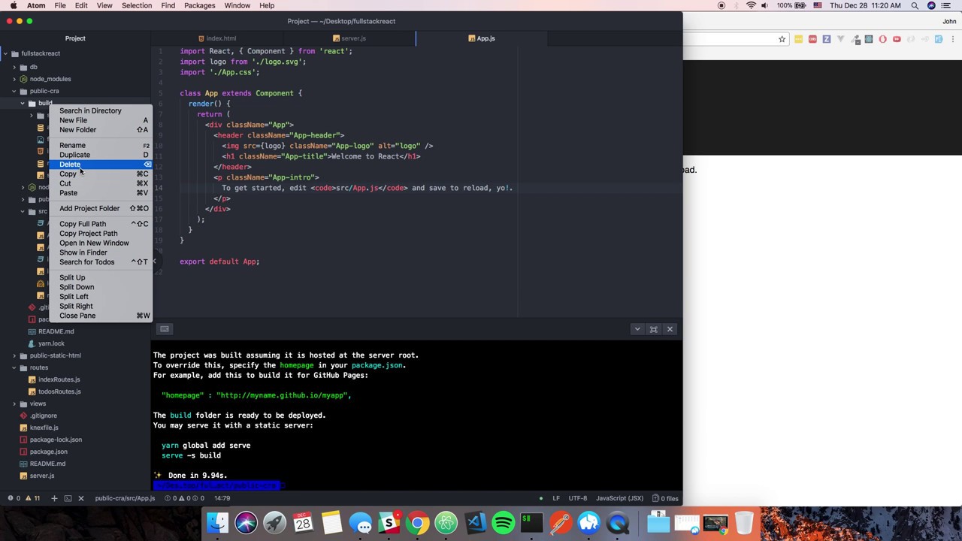Switch to the server.js tab
Screen dimensions: 962x541
click(x=349, y=38)
